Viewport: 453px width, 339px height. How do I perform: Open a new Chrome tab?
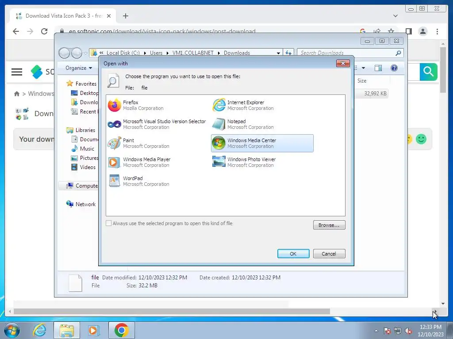coord(125,16)
